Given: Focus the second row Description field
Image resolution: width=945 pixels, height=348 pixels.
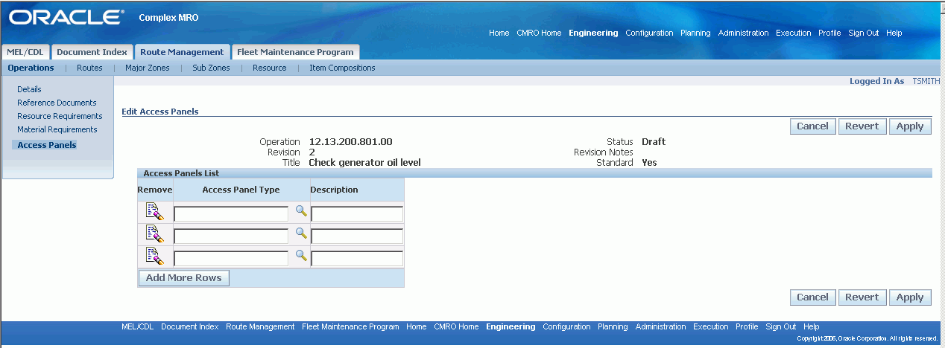Looking at the screenshot, I should 357,236.
